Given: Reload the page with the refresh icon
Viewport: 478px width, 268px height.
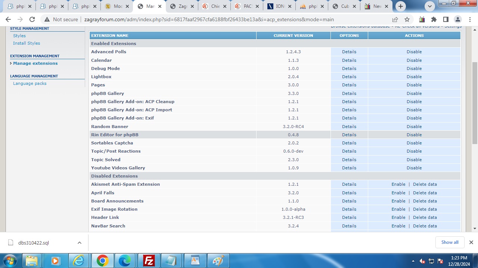Looking at the screenshot, I should pyautogui.click(x=32, y=19).
